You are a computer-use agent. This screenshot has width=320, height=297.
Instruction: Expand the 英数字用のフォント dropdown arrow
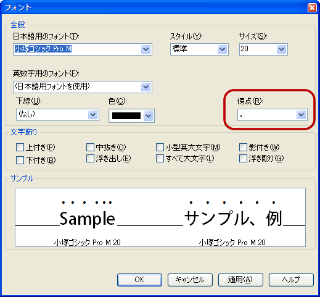146,87
